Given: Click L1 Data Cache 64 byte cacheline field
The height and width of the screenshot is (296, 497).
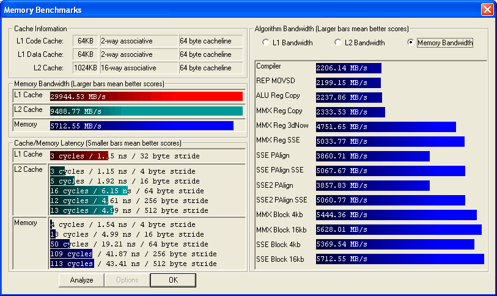Looking at the screenshot, I should coord(211,54).
